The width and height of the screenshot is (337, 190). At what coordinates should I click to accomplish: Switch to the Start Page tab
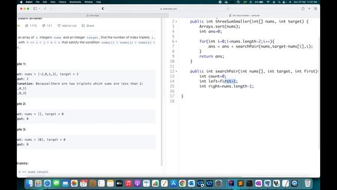click(x=93, y=15)
